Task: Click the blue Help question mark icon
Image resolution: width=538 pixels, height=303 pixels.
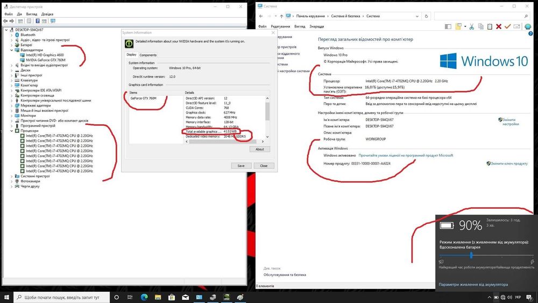Action: point(530,33)
